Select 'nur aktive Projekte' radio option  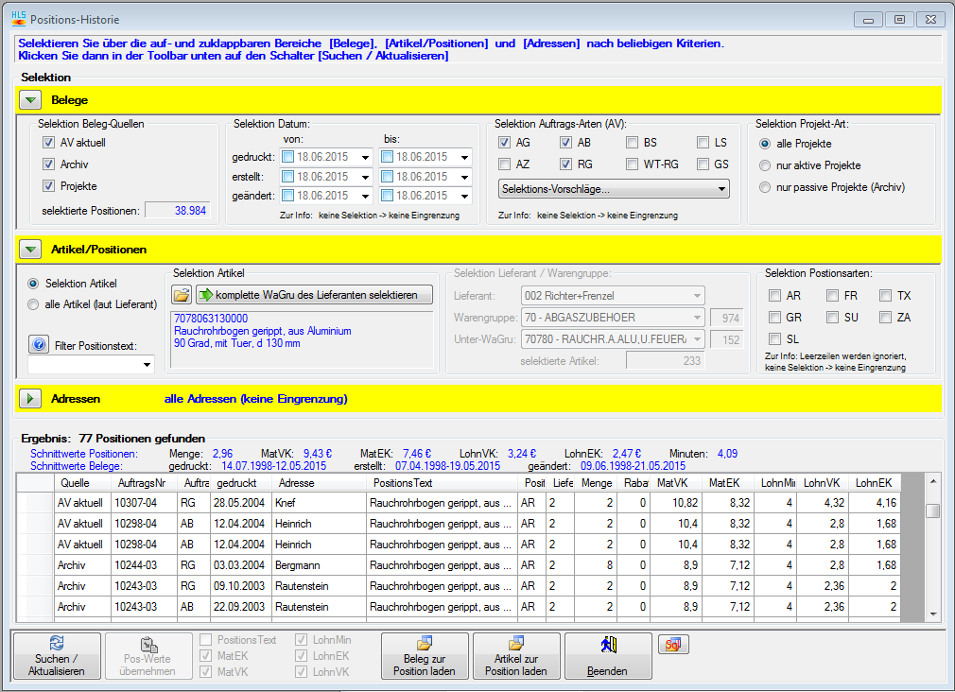(764, 165)
